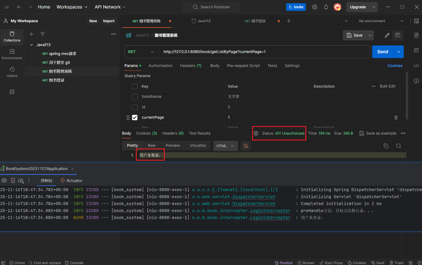Click the environment quick look icon
The height and width of the screenshot is (265, 422).
click(x=416, y=21)
